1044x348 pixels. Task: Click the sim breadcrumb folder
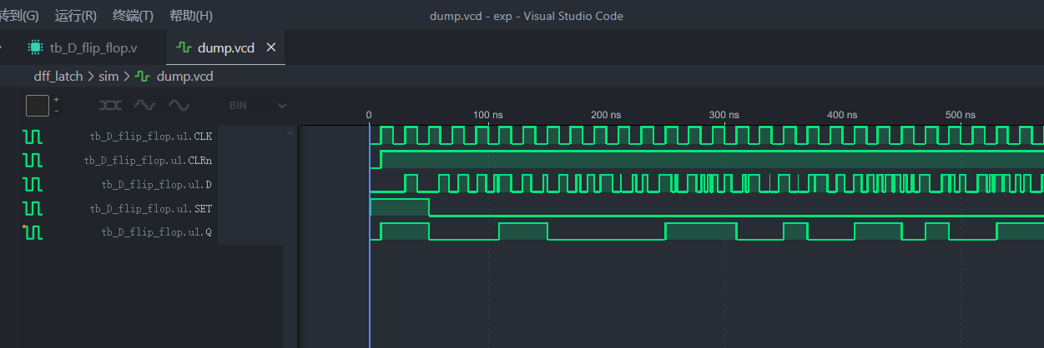pos(108,76)
